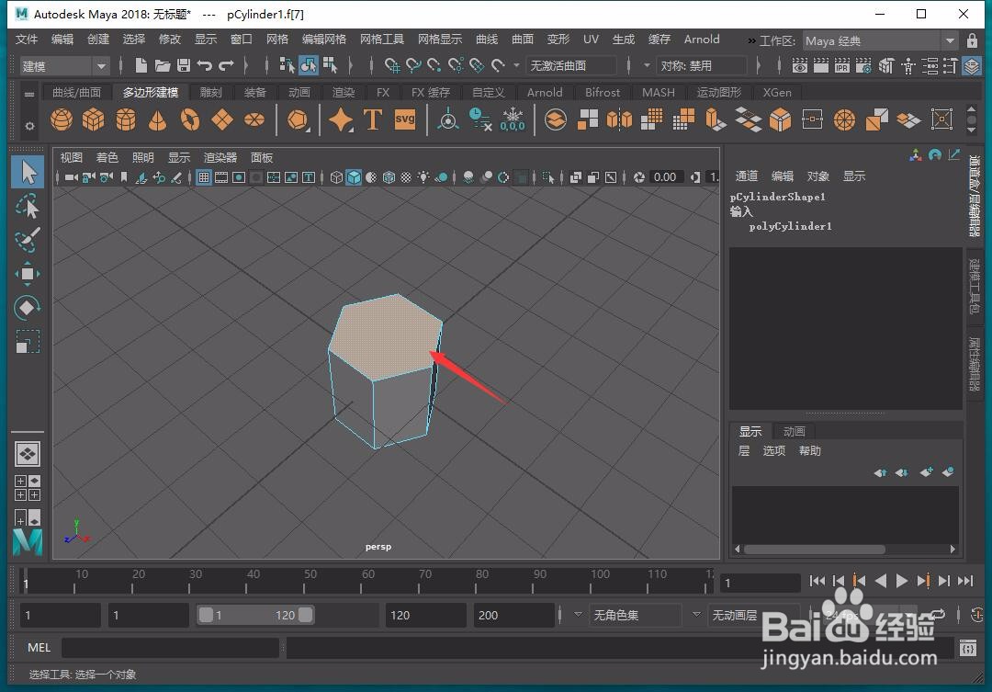Image resolution: width=992 pixels, height=692 pixels.
Task: Toggle use all lights in viewport
Action: click(x=423, y=177)
